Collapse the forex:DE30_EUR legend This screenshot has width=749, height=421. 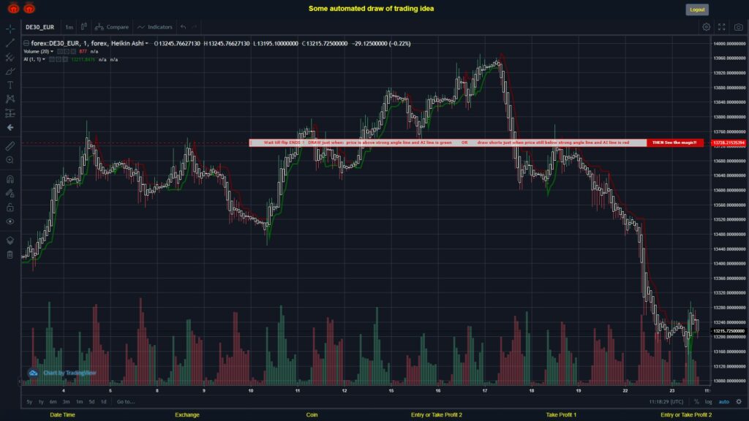click(x=26, y=43)
